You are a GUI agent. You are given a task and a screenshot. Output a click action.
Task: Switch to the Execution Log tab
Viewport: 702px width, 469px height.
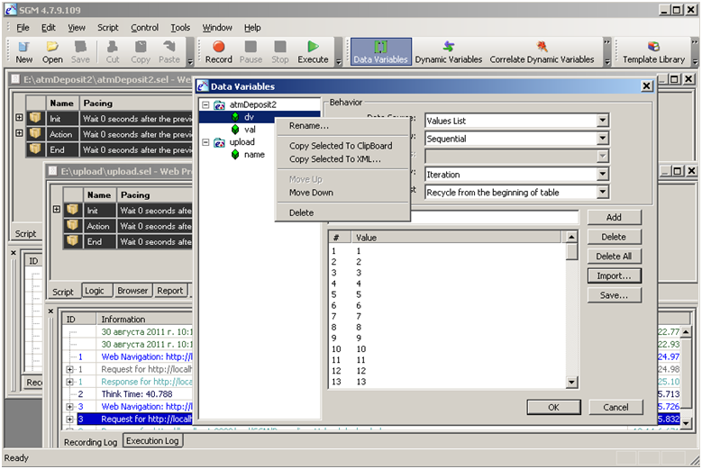(x=152, y=441)
